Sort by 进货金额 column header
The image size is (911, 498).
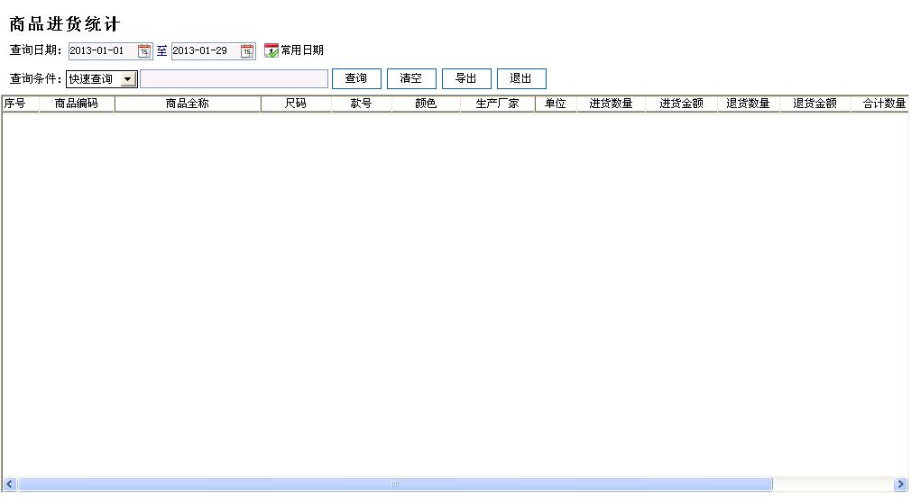click(x=681, y=104)
